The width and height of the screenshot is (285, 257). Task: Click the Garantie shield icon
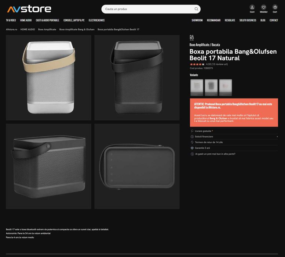(192, 148)
